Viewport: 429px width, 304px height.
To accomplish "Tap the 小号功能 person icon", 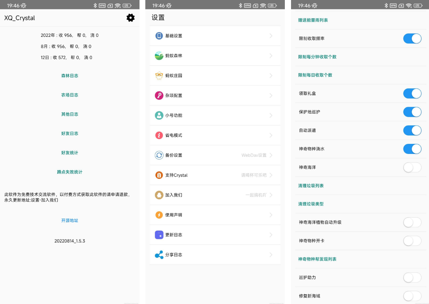I will (x=159, y=115).
